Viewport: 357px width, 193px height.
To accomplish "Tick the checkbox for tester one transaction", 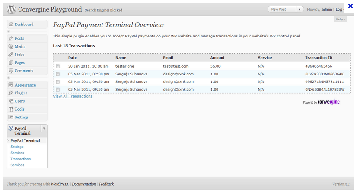I will click(57, 66).
